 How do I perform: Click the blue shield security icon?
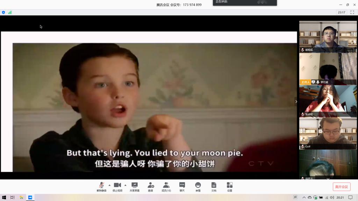tap(3, 12)
